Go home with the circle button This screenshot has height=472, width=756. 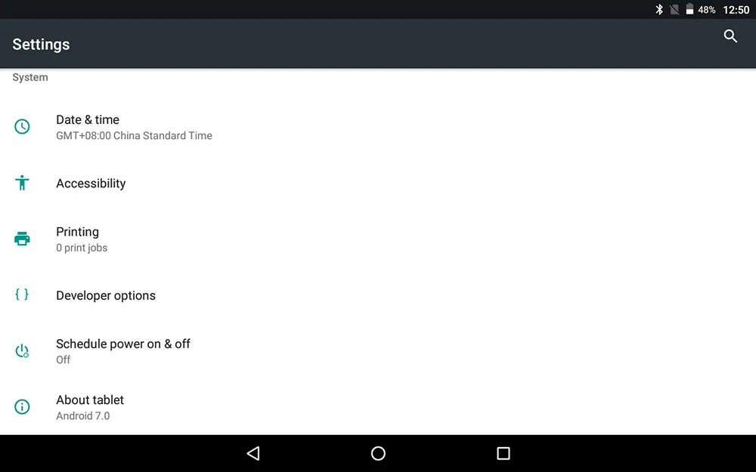[x=378, y=453]
